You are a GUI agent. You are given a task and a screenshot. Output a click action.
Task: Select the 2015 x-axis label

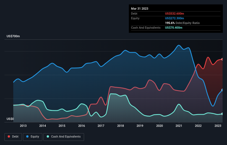coord(62,126)
